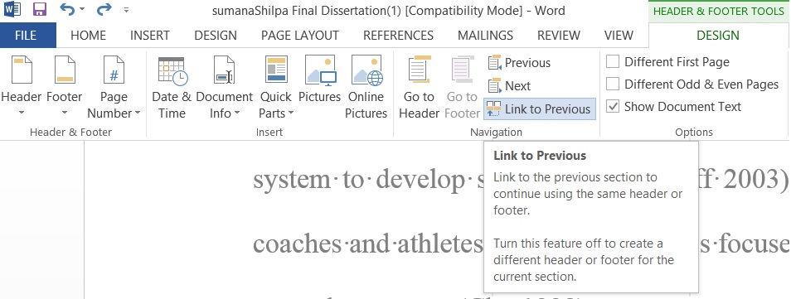Undo the last action
The width and height of the screenshot is (791, 299).
tap(67, 9)
